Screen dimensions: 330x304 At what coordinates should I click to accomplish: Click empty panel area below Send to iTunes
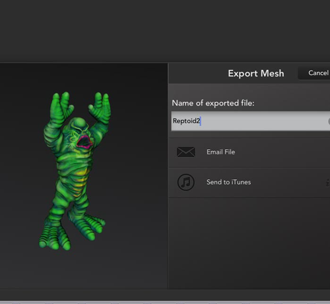249,242
